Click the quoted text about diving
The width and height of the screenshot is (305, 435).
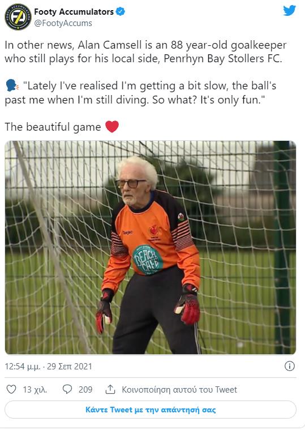click(x=140, y=93)
